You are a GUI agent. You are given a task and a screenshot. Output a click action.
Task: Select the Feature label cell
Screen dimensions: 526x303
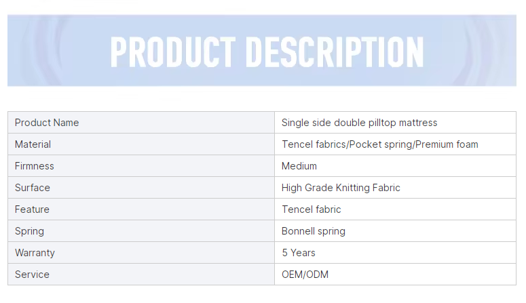click(141, 209)
